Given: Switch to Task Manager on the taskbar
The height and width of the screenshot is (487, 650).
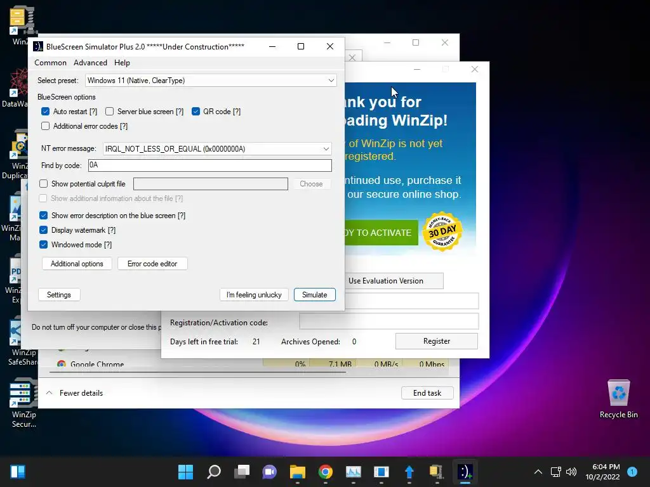Looking at the screenshot, I should coord(353,472).
